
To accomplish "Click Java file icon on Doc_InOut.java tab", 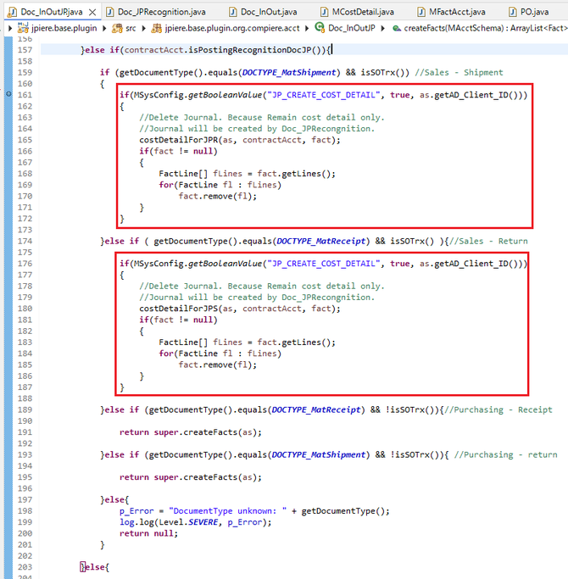I will (x=232, y=12).
